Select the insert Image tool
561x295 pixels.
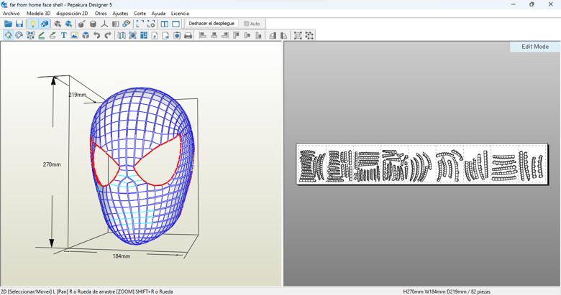(x=74, y=35)
